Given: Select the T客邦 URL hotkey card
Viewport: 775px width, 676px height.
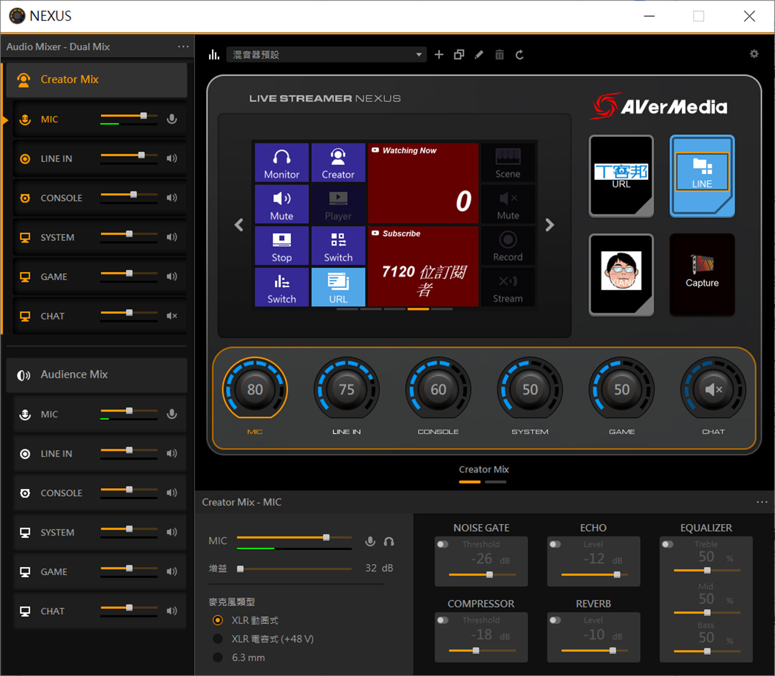Looking at the screenshot, I should coord(621,176).
